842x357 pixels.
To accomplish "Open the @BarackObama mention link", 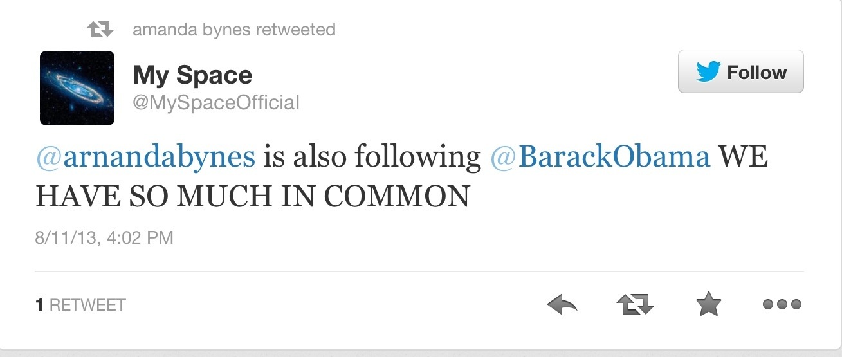I will (x=600, y=158).
